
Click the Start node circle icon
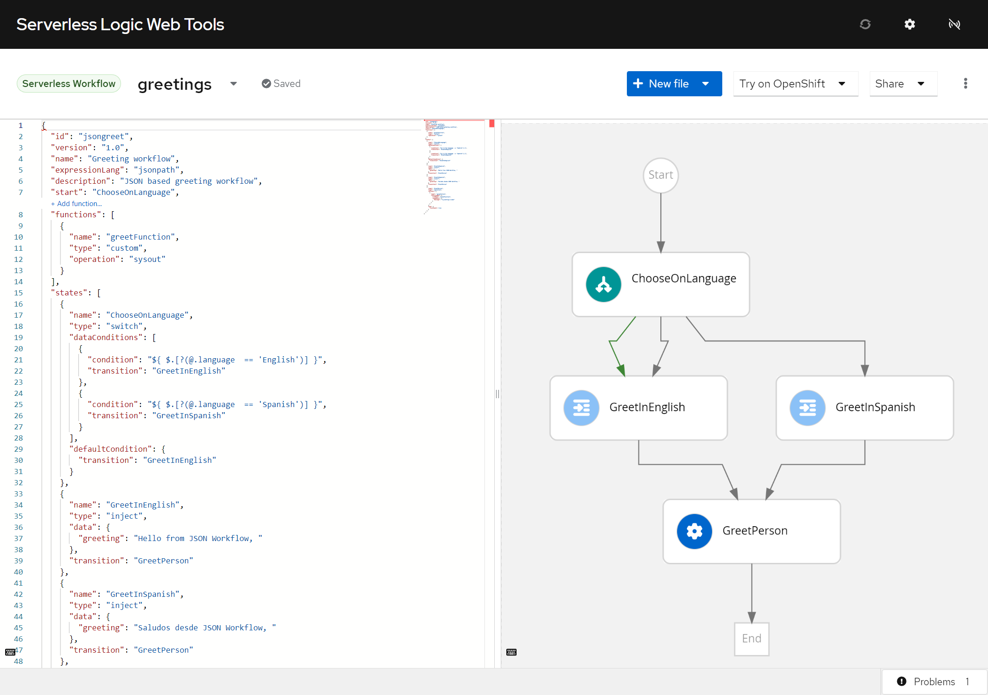[660, 174]
